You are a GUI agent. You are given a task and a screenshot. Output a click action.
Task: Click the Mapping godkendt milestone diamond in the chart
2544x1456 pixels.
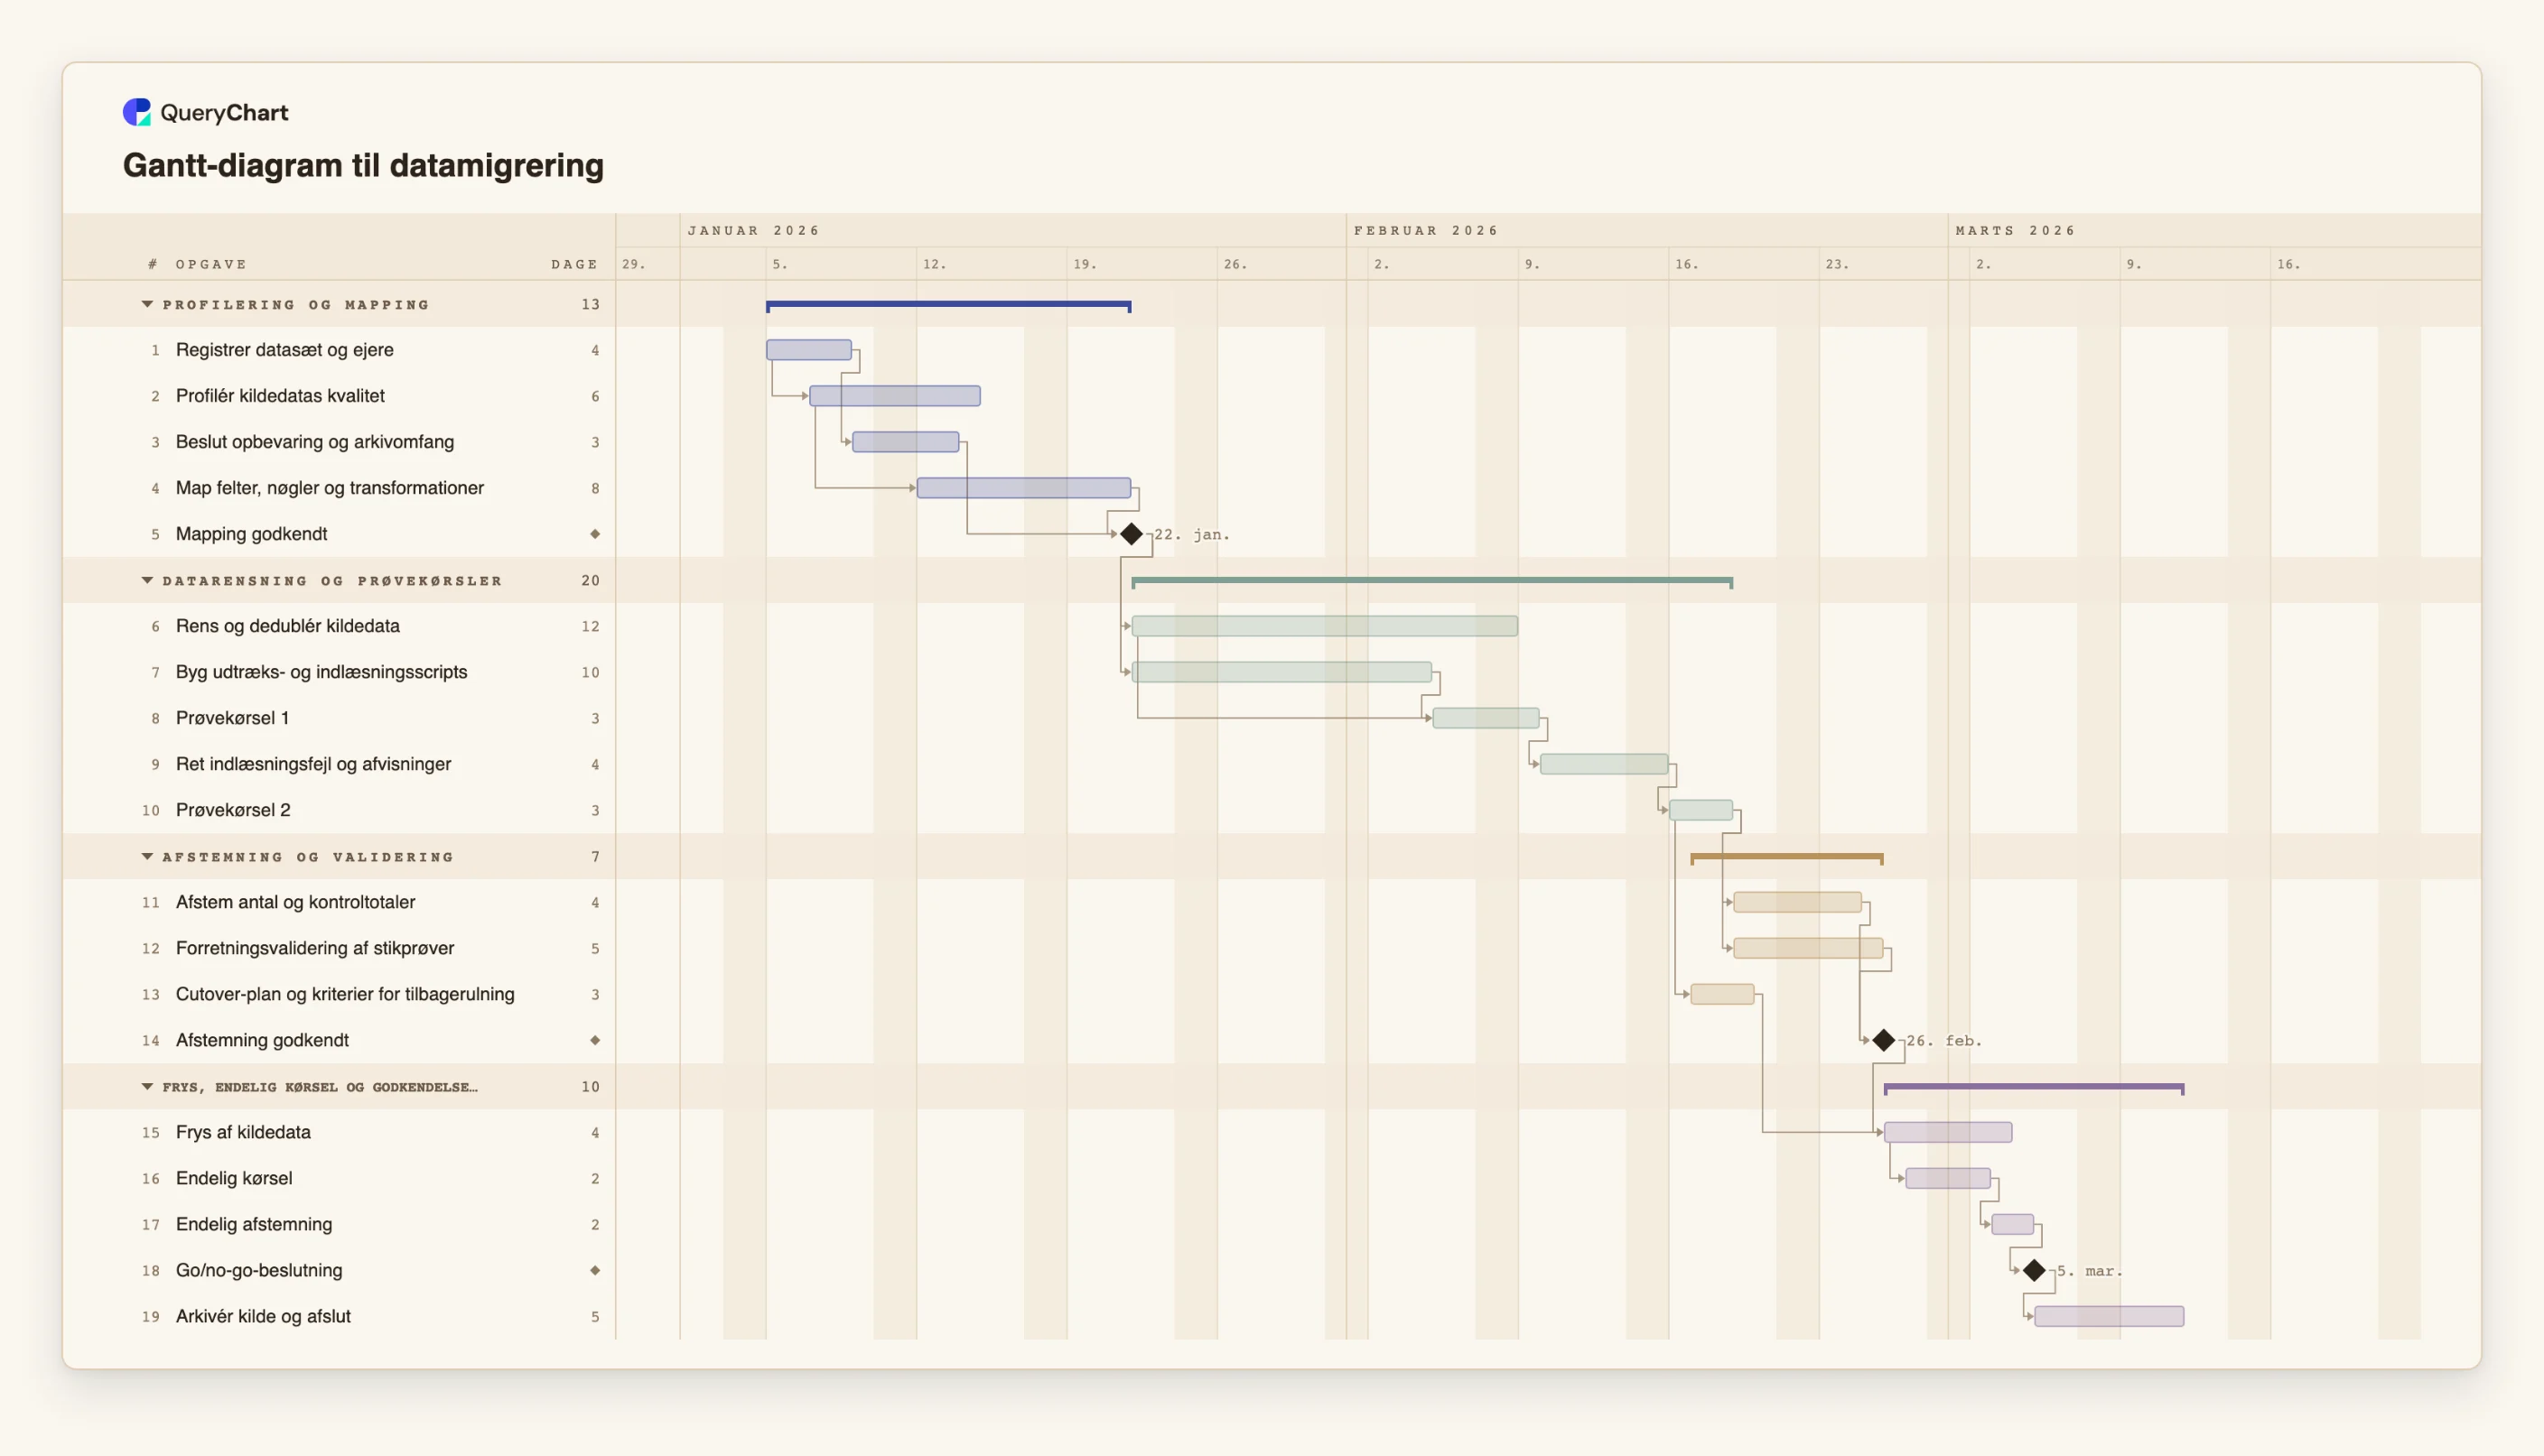(1132, 534)
